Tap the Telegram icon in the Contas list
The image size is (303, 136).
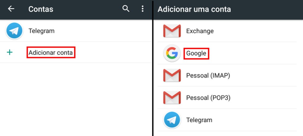point(14,31)
